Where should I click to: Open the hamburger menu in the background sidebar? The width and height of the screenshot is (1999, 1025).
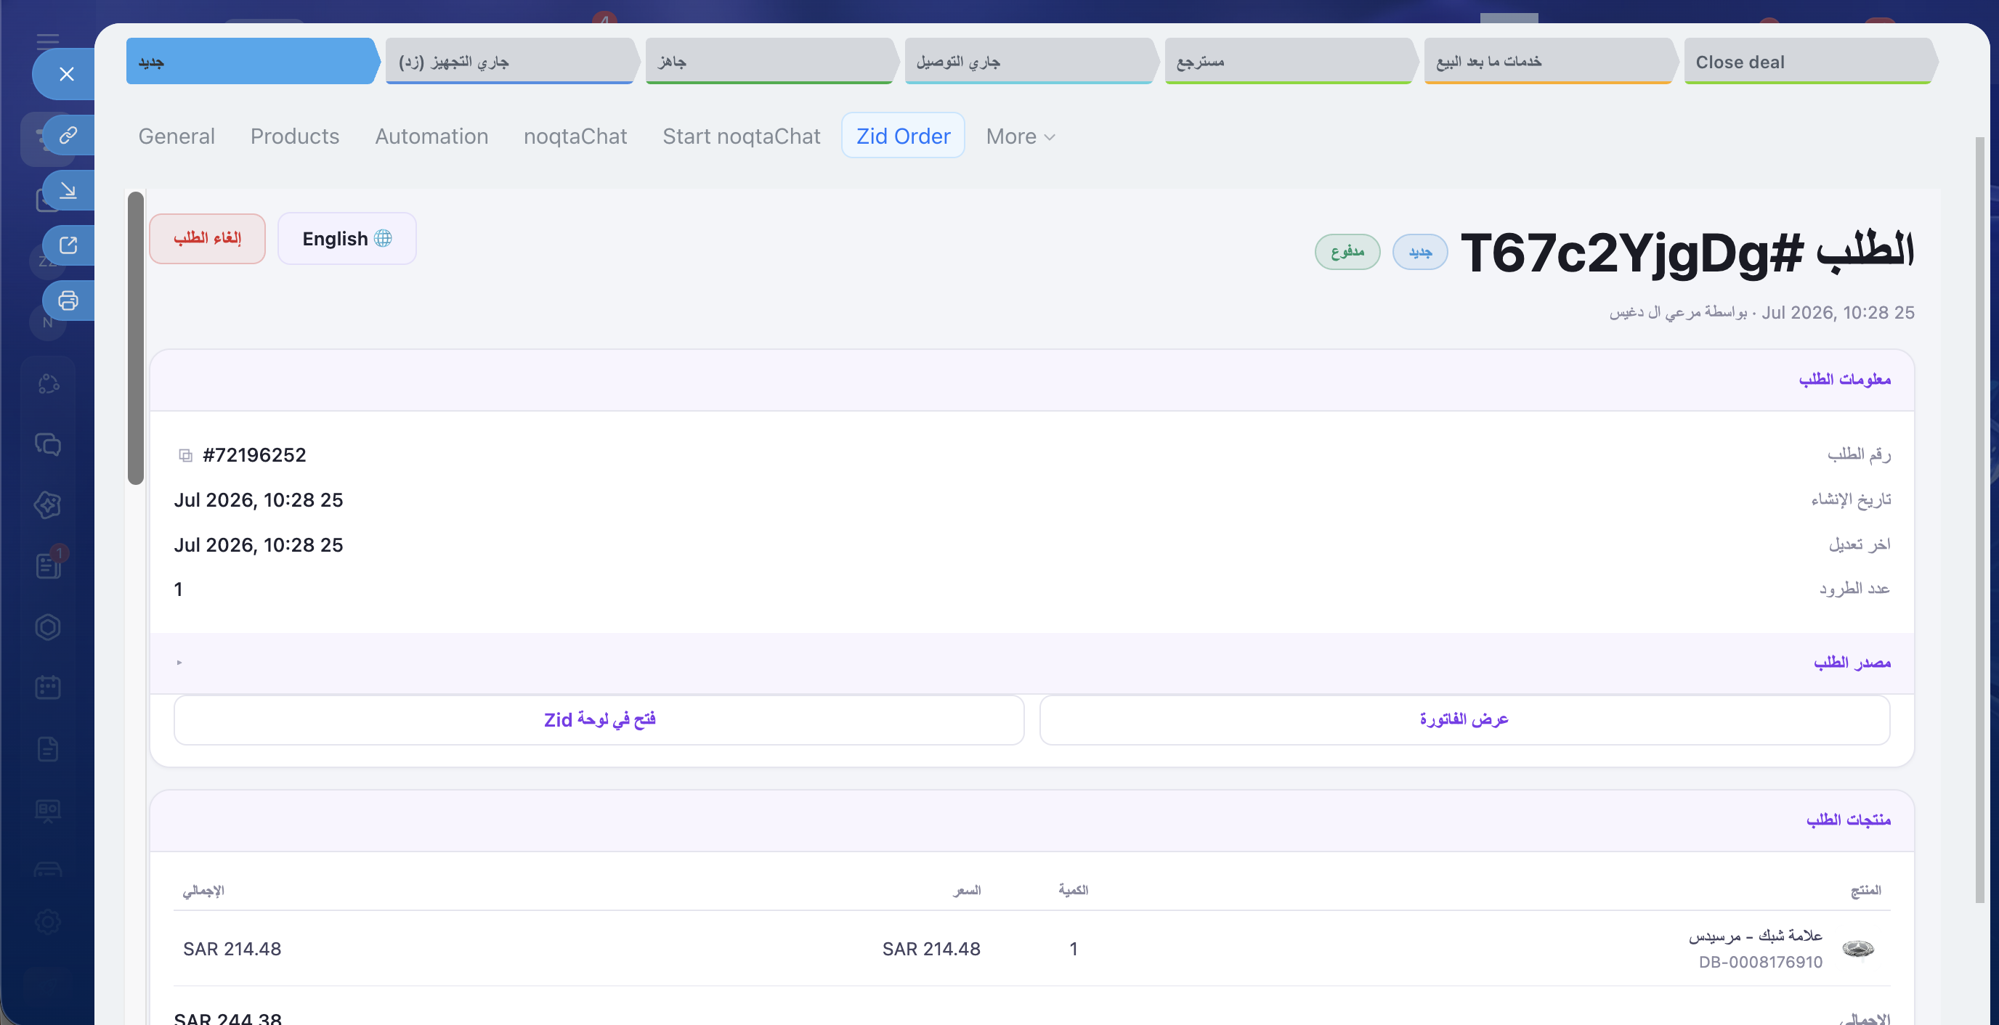click(47, 41)
